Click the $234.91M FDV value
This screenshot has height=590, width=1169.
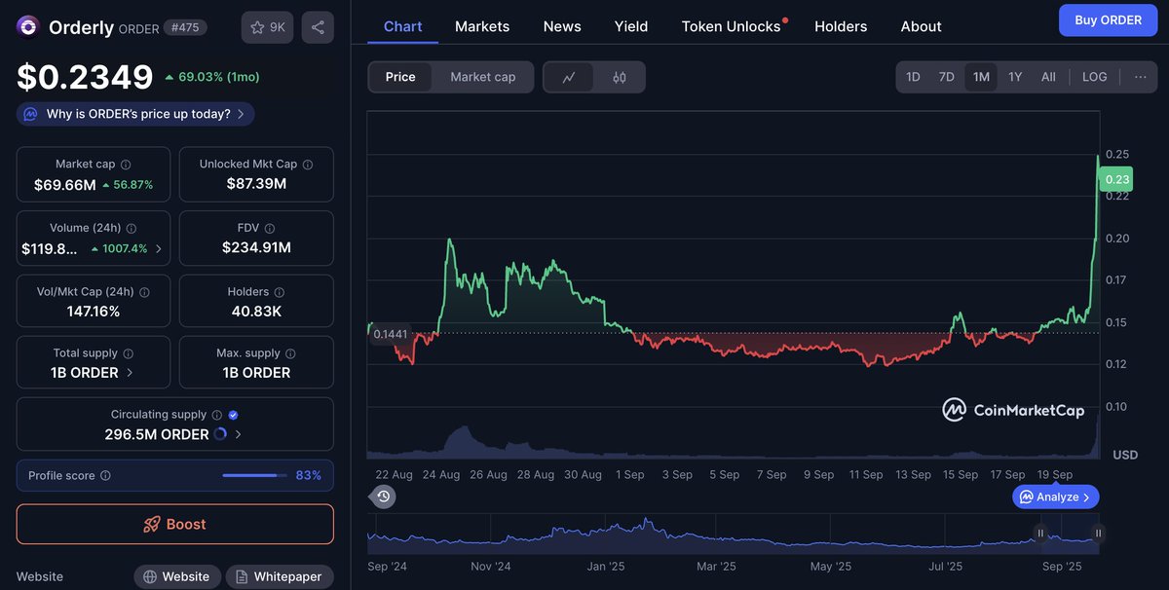click(256, 247)
